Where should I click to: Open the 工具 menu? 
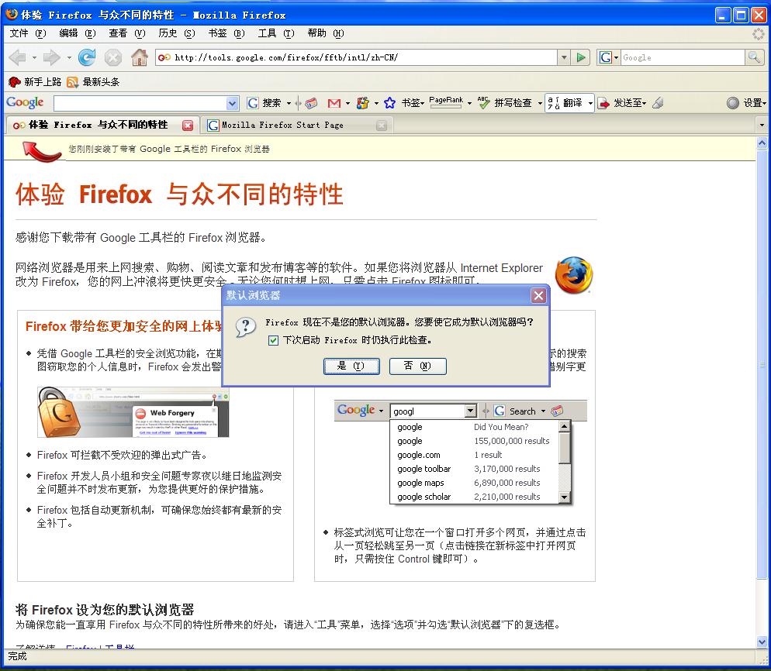coord(276,33)
